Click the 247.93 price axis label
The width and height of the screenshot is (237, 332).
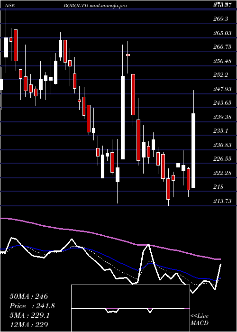(x=222, y=89)
